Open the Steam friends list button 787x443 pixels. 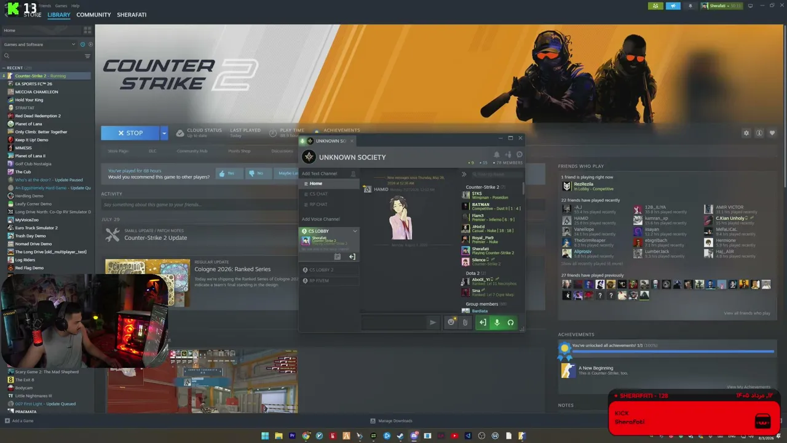tap(655, 6)
